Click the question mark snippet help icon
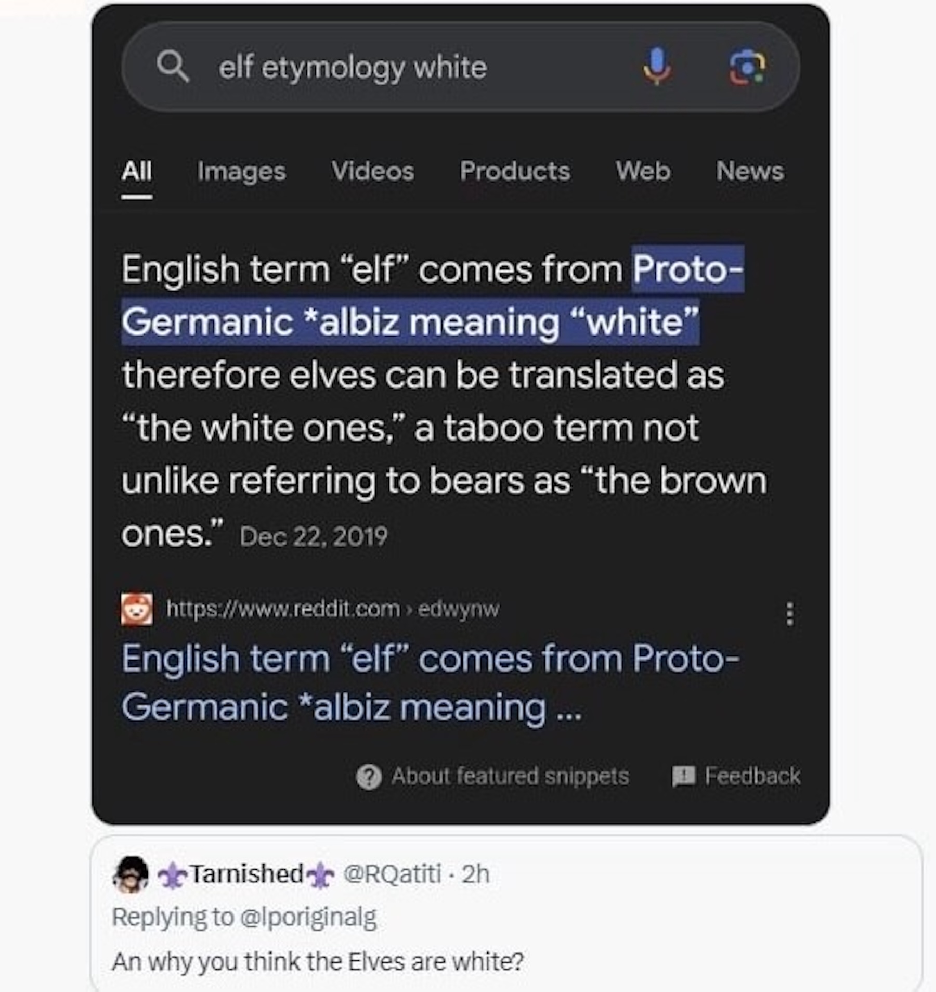This screenshot has height=992, width=936. (369, 777)
